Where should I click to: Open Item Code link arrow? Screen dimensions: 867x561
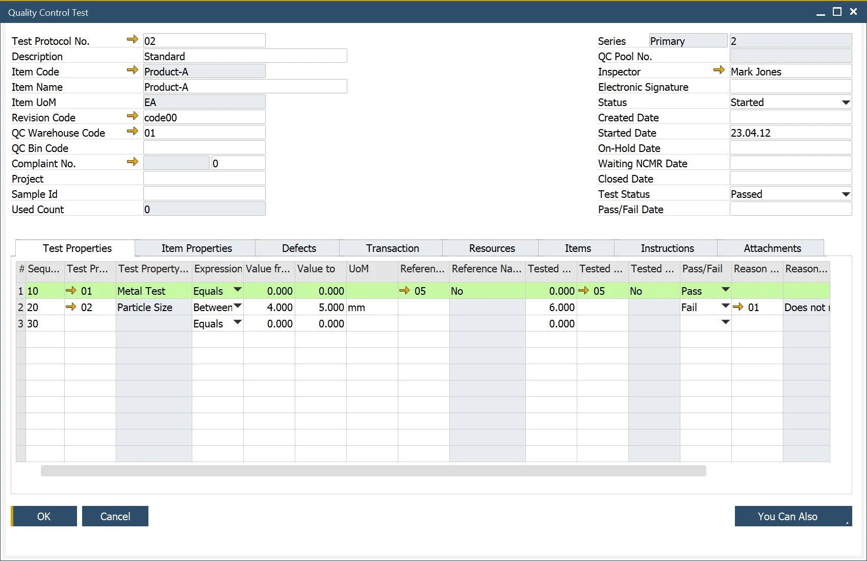[133, 70]
